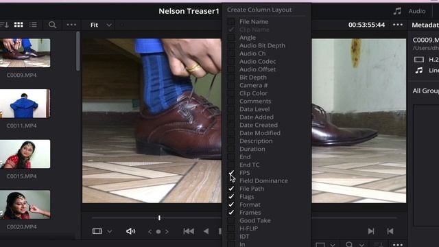Image resolution: width=439 pixels, height=247 pixels.
Task: Click the audio note icon in Metadata
Action: pos(419,70)
